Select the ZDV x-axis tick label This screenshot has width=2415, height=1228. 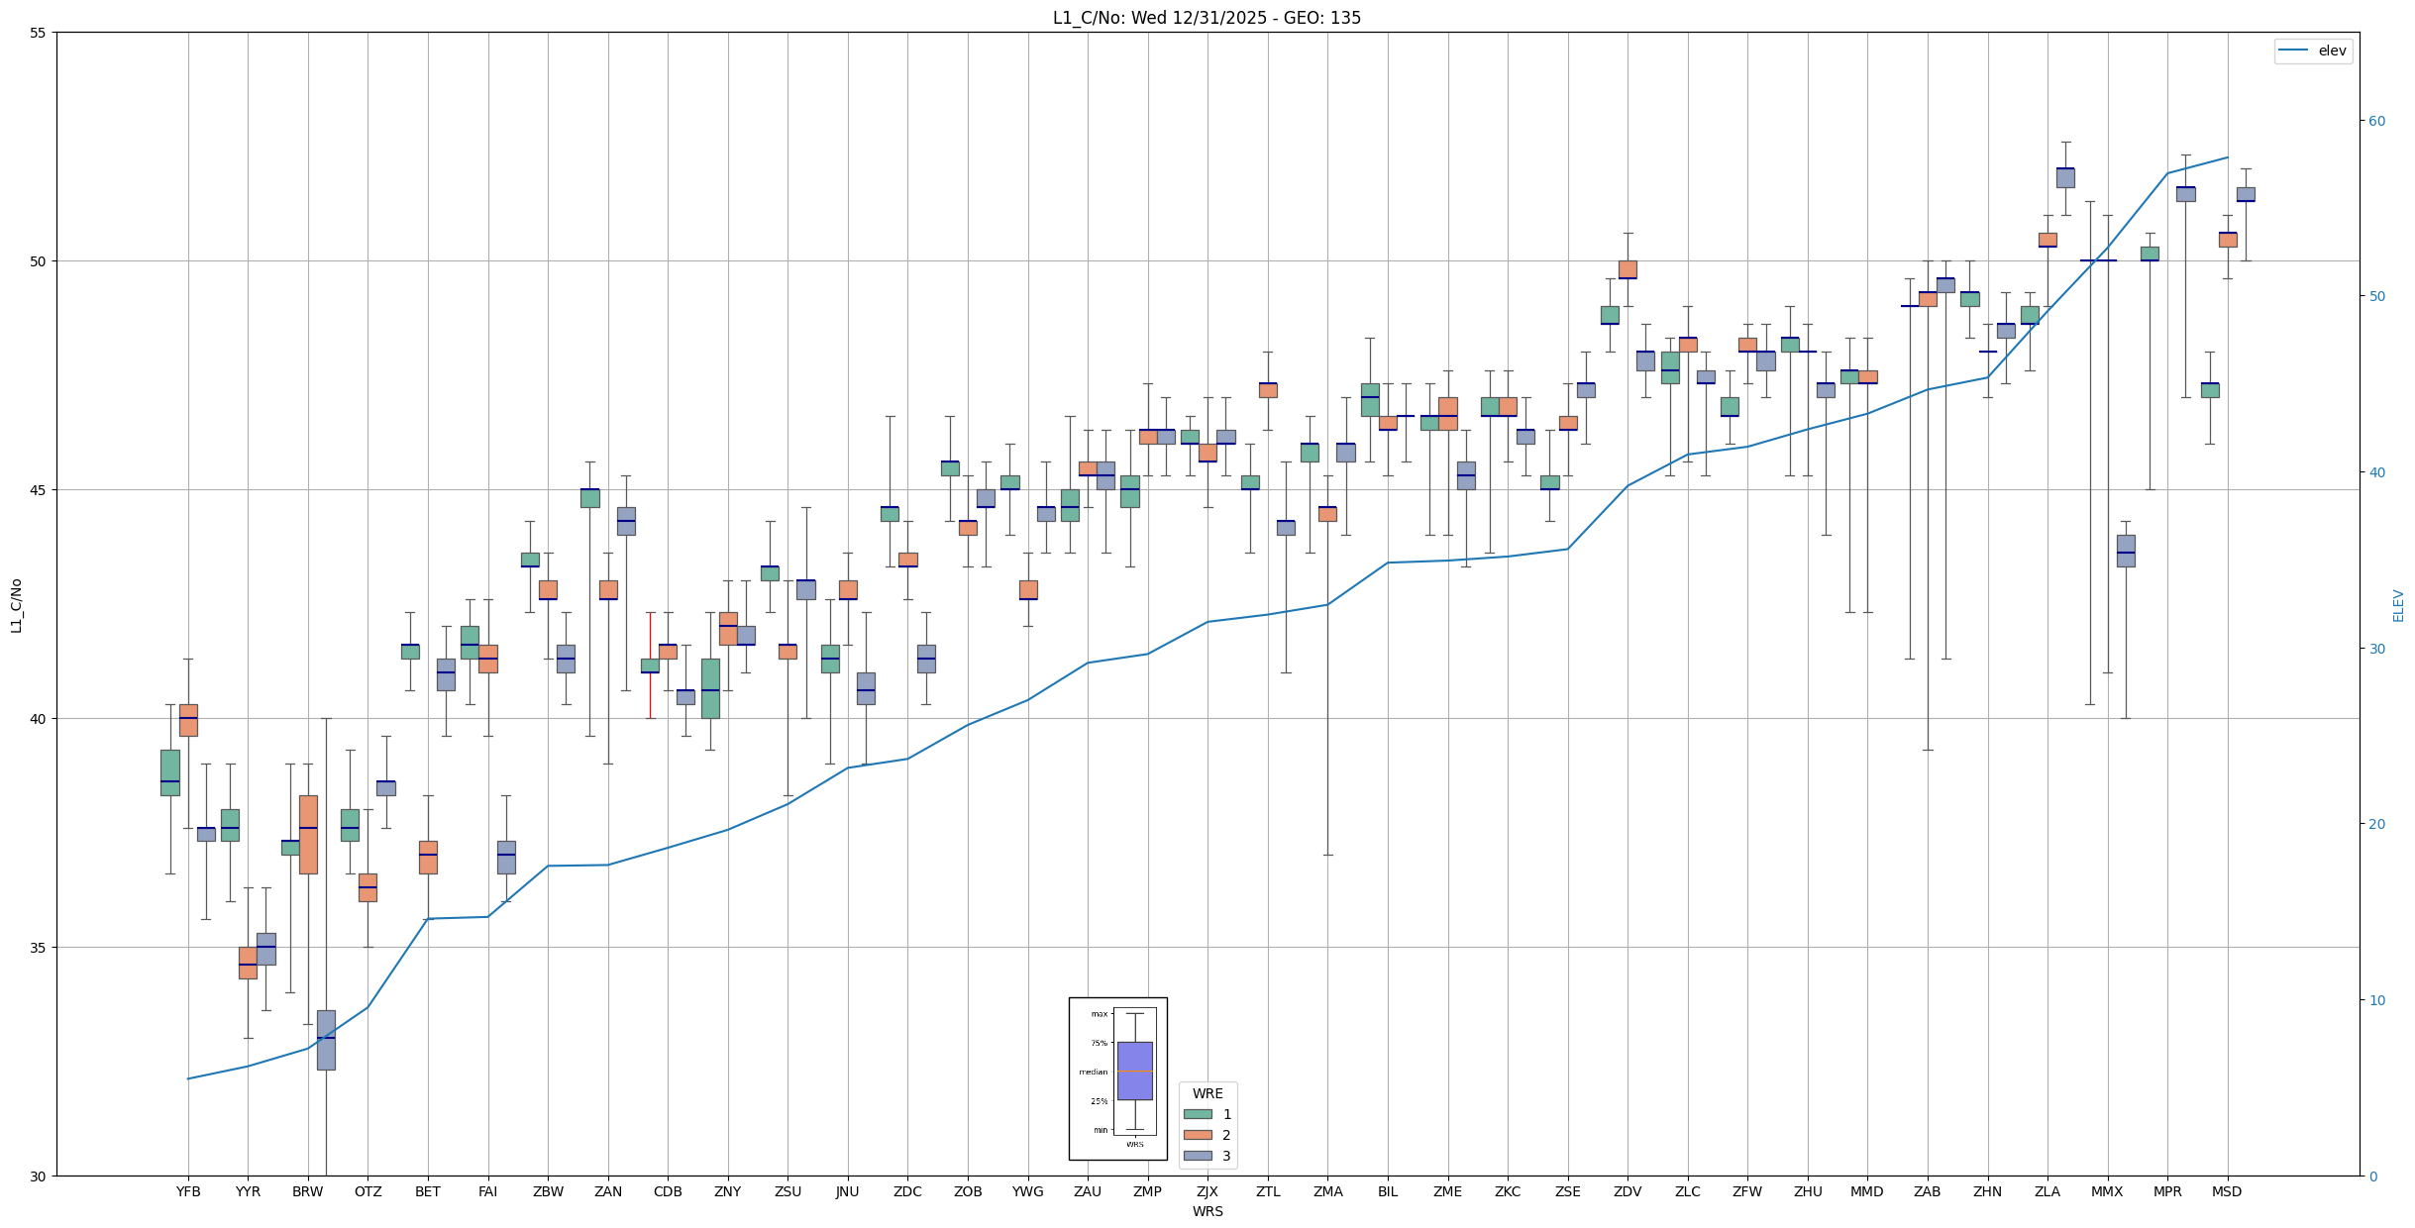point(1627,1191)
